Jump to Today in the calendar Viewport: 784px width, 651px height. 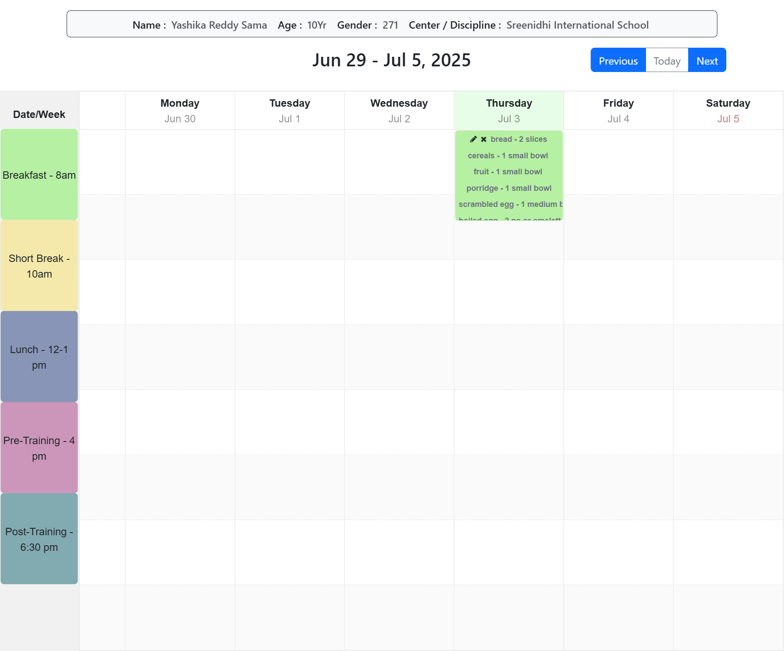click(x=666, y=60)
